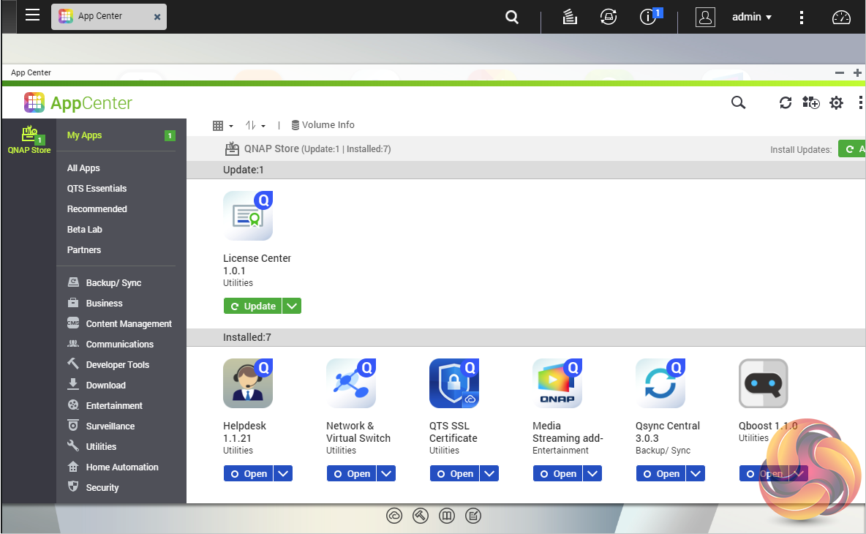Click Open button for Helpdesk
866x534 pixels.
click(x=248, y=474)
